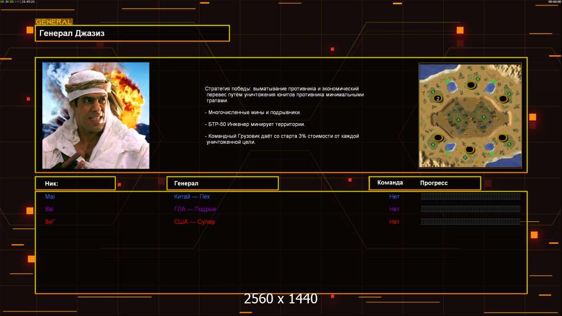Select player ЗиГ in the list

click(50, 222)
